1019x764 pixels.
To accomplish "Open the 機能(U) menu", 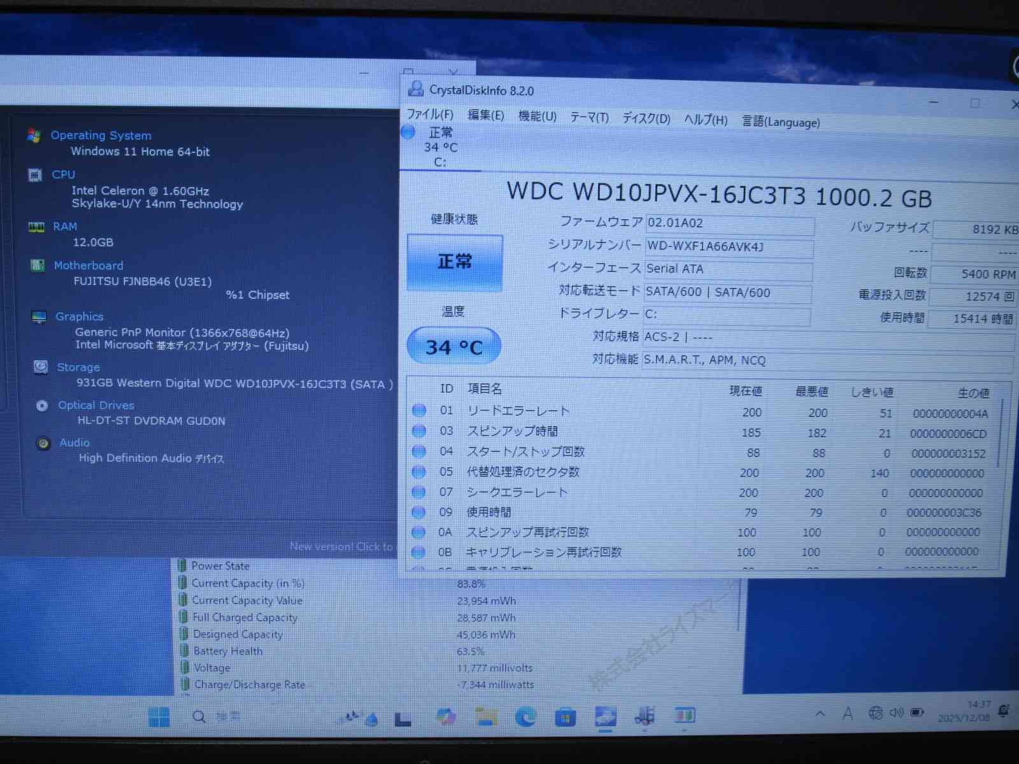I will (537, 117).
